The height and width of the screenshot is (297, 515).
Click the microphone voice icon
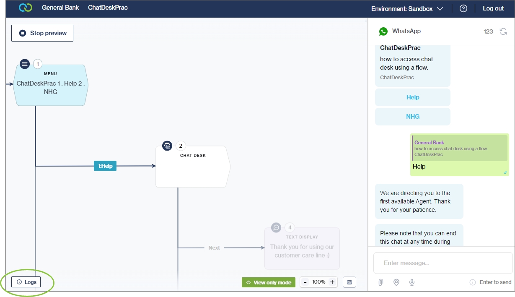[412, 282]
